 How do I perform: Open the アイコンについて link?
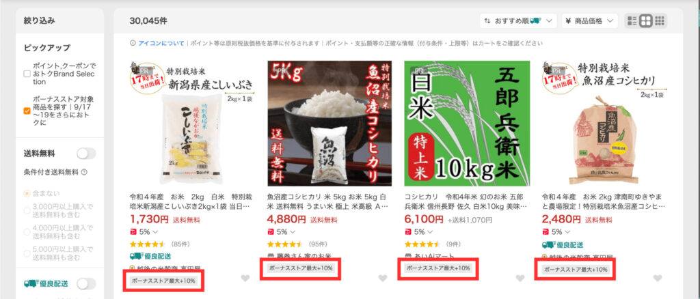point(161,44)
